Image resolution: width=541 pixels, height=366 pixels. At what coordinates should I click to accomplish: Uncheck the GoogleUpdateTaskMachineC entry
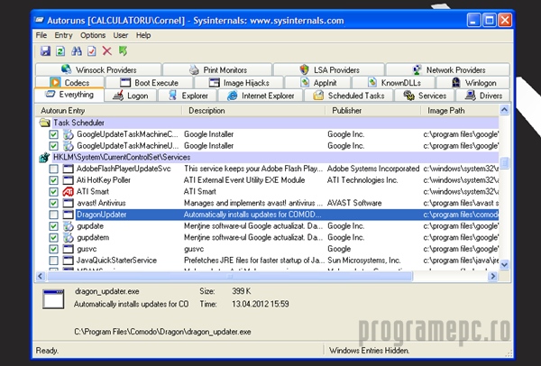click(x=53, y=134)
